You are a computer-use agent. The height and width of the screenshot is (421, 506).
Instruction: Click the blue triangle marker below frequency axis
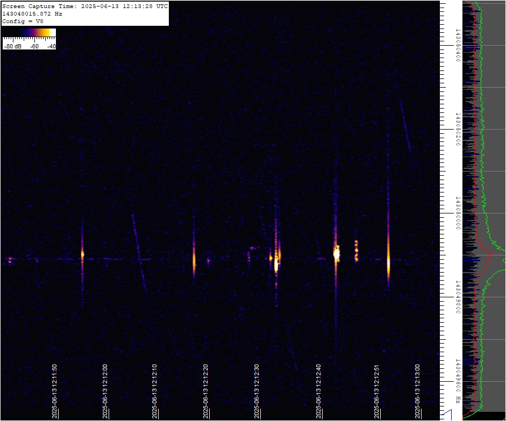click(447, 415)
